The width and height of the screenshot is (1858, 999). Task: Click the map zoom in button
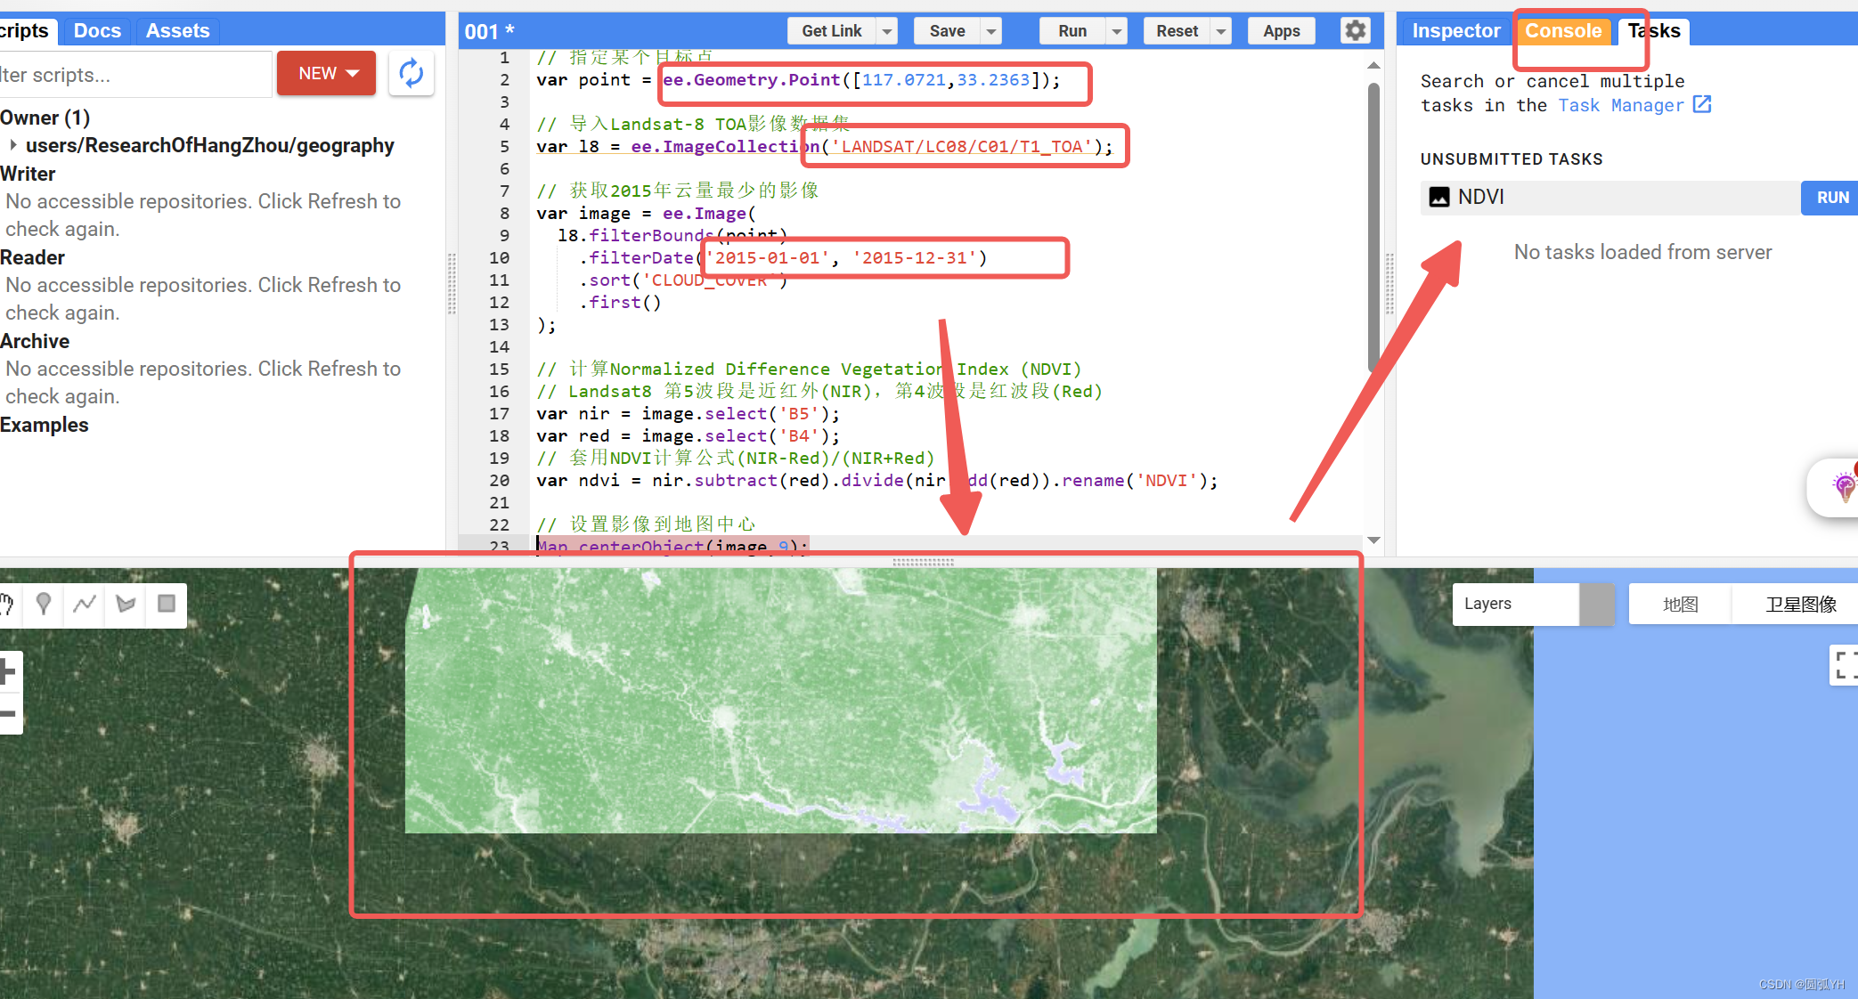(9, 671)
